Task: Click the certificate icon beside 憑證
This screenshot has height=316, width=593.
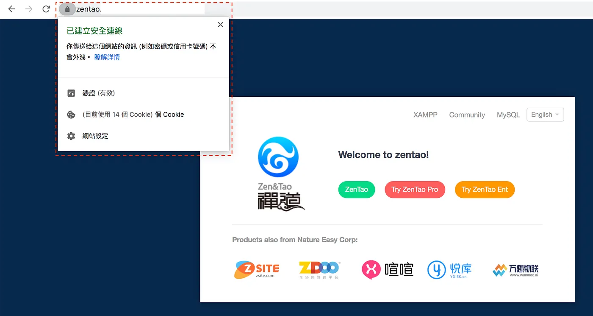Action: [71, 93]
